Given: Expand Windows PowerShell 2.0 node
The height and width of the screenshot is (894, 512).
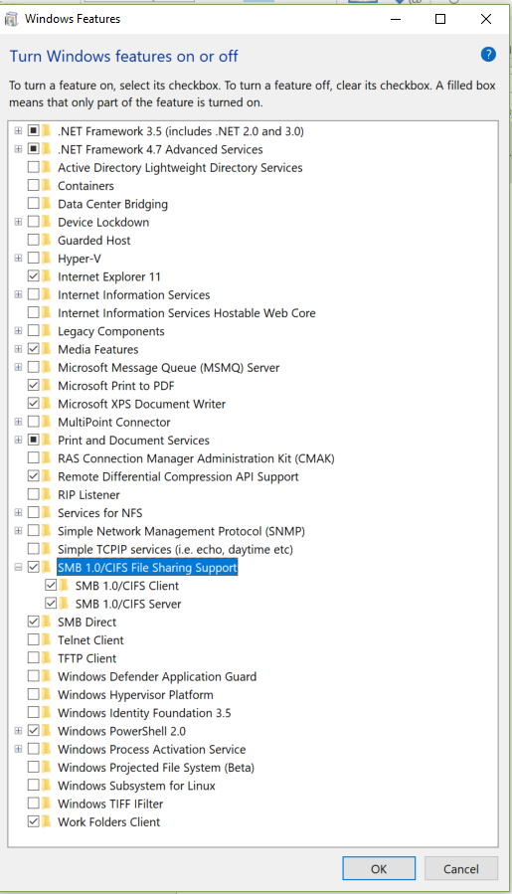Looking at the screenshot, I should pyautogui.click(x=18, y=730).
